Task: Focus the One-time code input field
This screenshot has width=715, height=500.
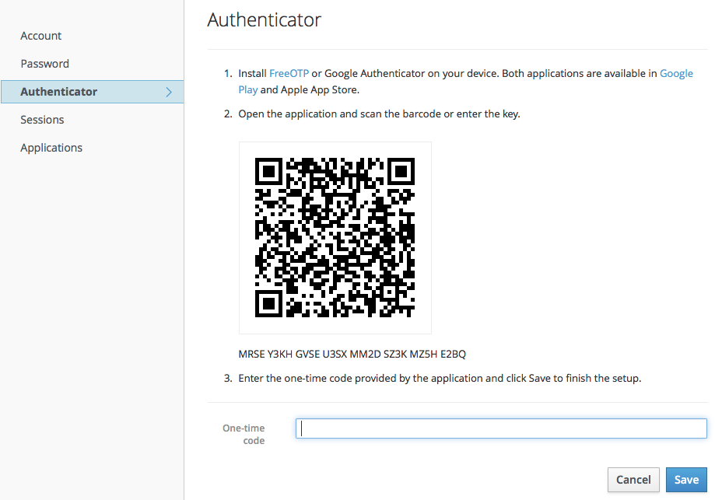Action: tap(500, 428)
